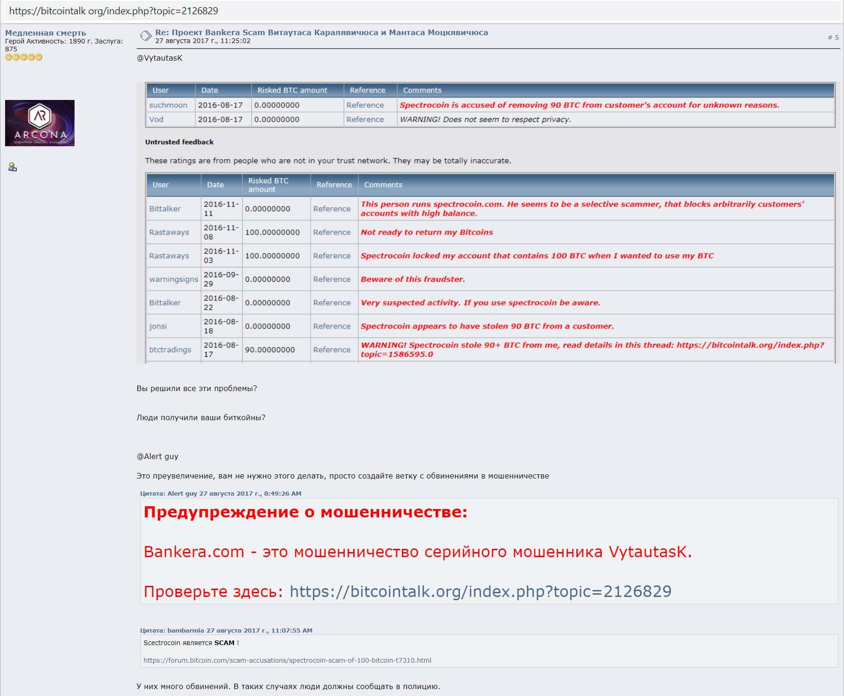The width and height of the screenshot is (844, 696).
Task: Click the 'Предупреждение о мошенничестве:' heading
Action: coord(306,512)
